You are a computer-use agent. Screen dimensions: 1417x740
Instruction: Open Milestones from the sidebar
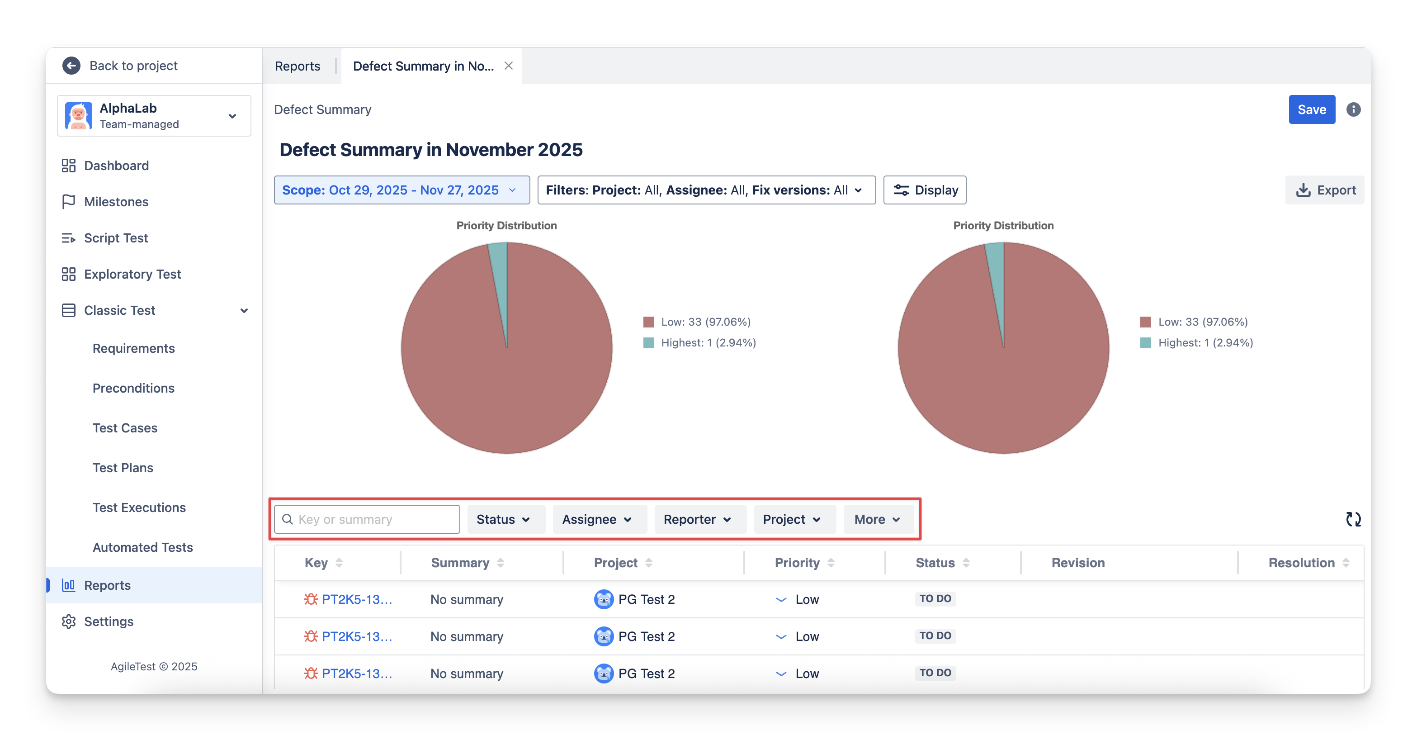point(116,202)
